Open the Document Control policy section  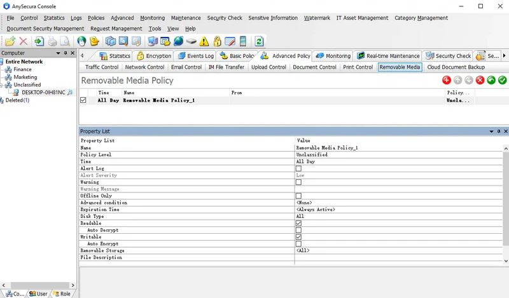(314, 67)
